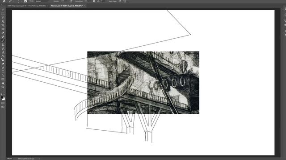
Task: Open the brush blend Mode dropdown
Action: coord(42,1)
